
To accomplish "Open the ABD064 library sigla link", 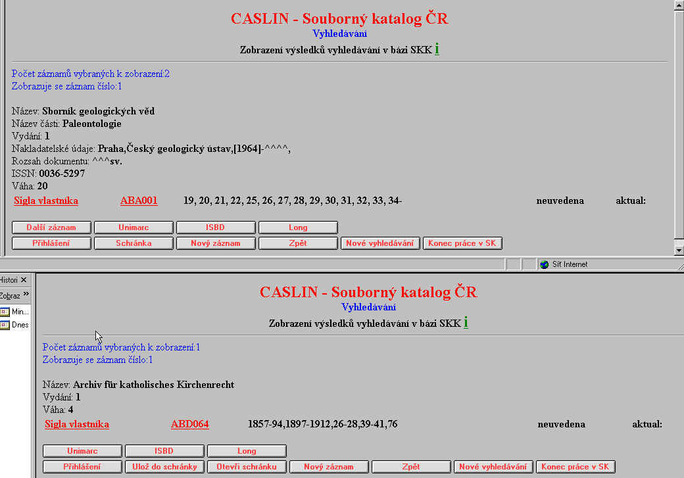I will [x=190, y=424].
